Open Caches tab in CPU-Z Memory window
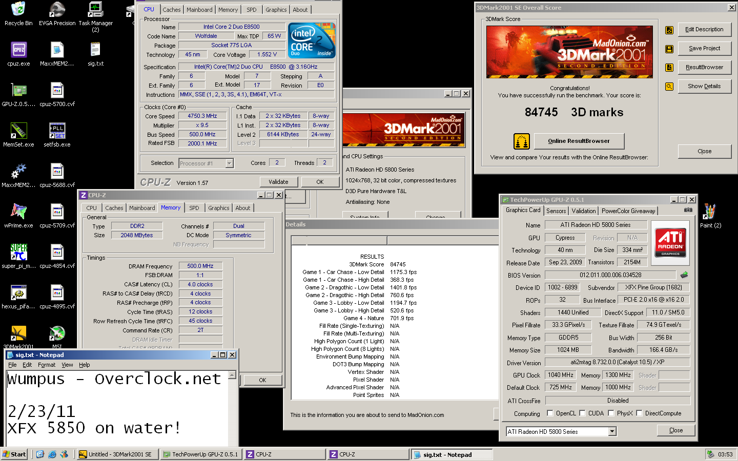738x461 pixels. tap(114, 208)
